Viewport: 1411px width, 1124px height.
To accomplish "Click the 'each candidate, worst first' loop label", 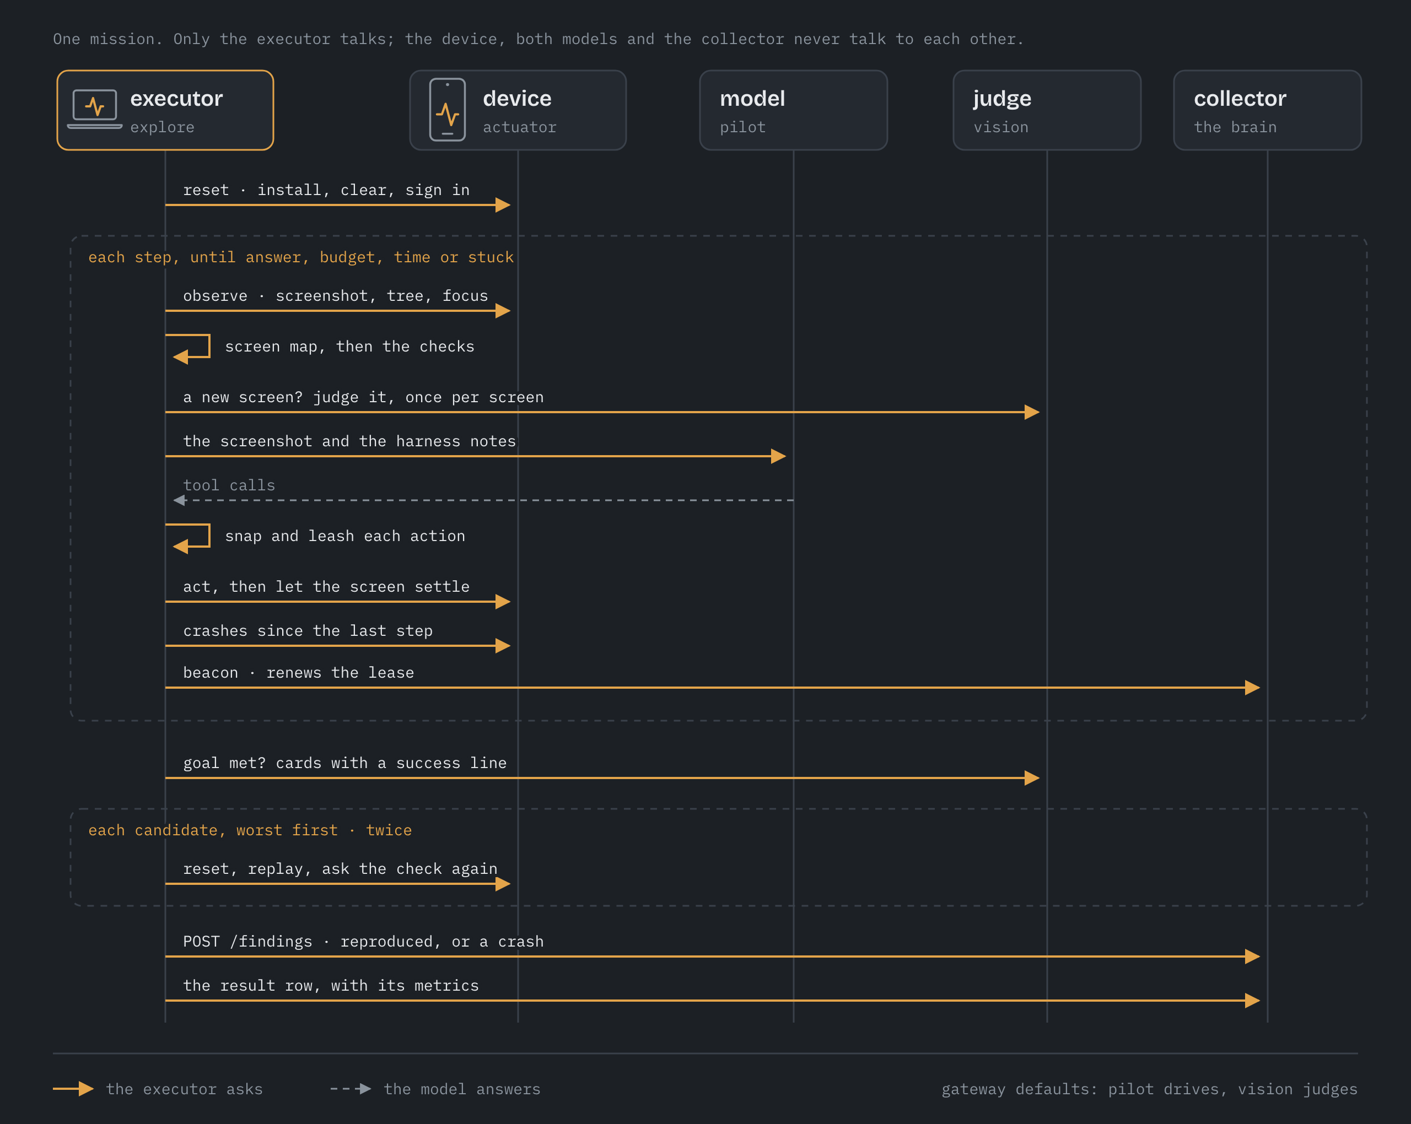I will click(250, 830).
